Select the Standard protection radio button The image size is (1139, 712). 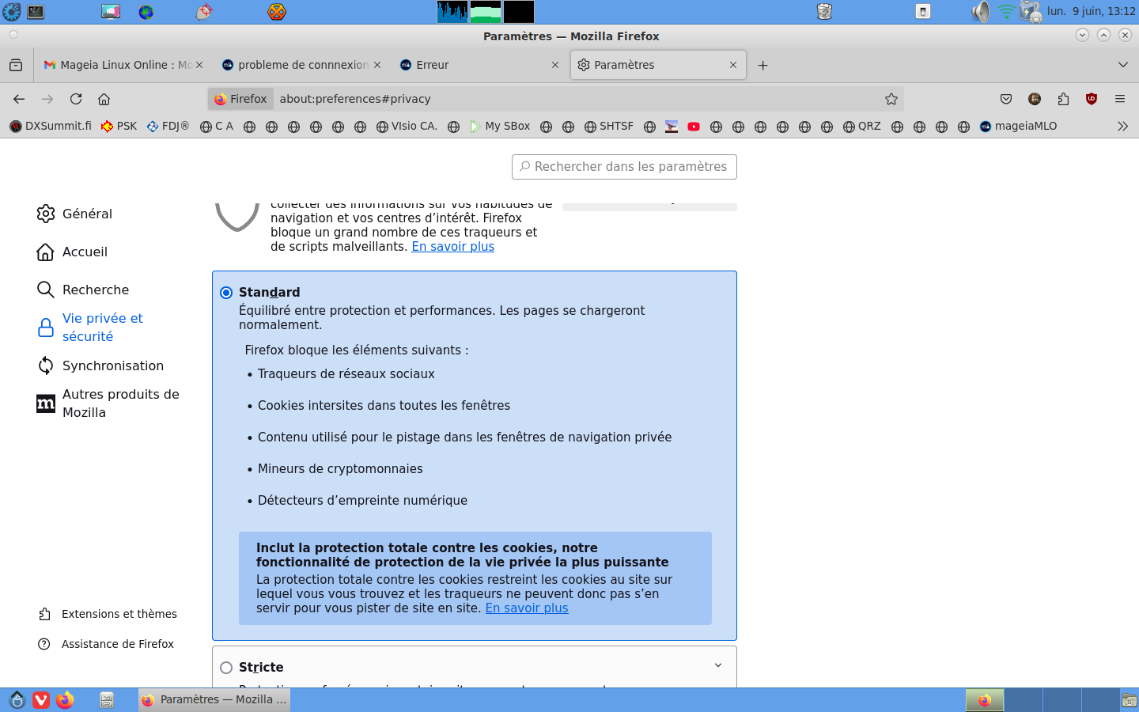[226, 293]
